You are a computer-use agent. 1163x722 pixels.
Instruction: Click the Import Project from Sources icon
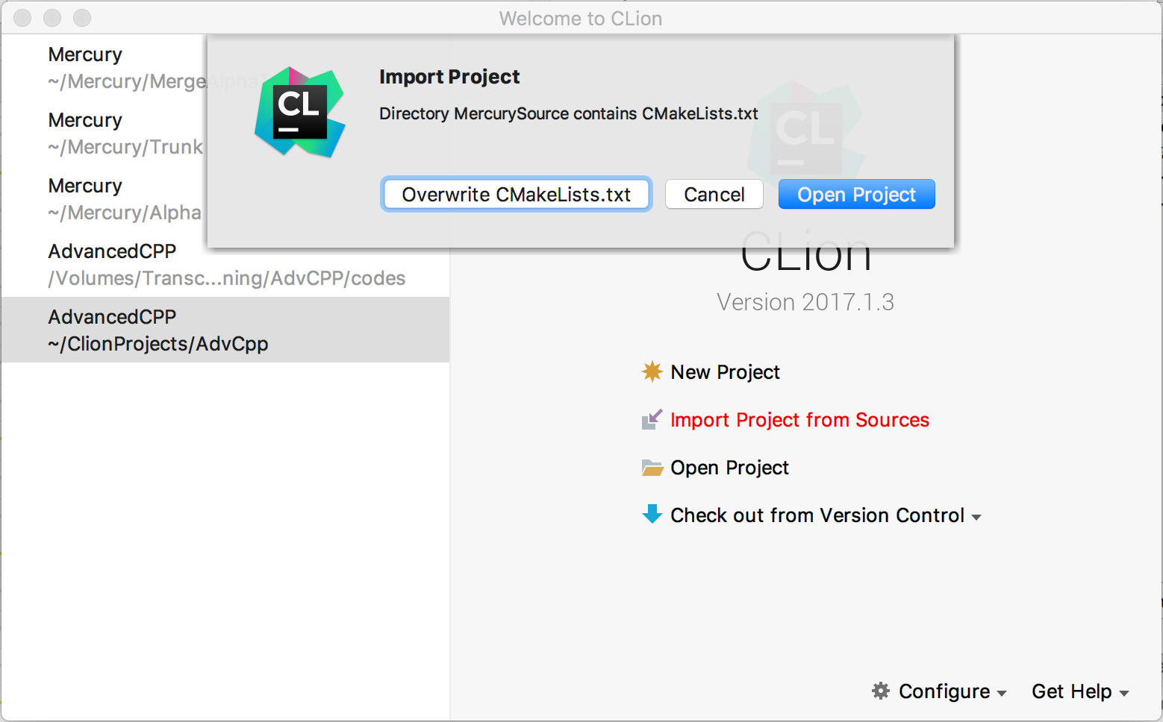[652, 419]
